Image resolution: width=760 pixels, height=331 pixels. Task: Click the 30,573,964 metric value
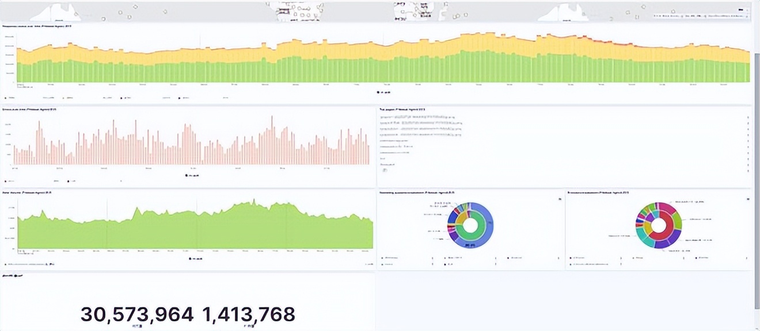[137, 314]
